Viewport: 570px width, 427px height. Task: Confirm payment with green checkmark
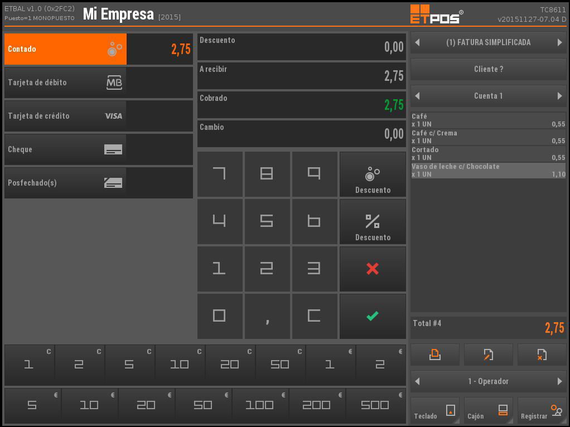373,316
